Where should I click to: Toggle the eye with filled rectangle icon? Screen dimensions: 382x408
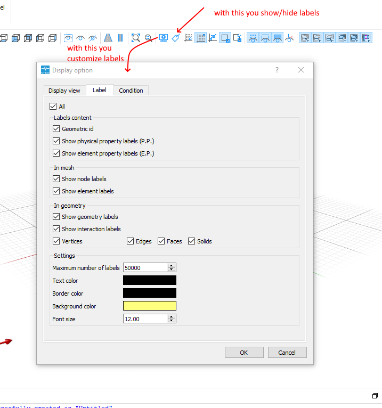tap(278, 38)
